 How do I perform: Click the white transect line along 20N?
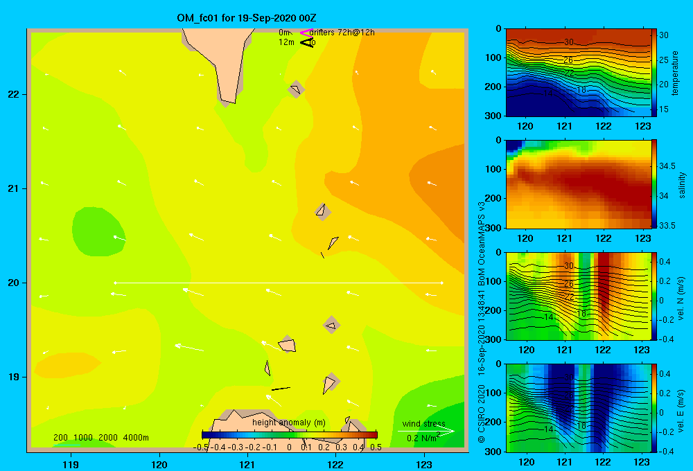click(279, 283)
